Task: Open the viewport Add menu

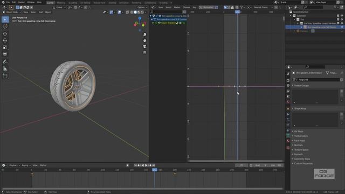Action: [41, 12]
